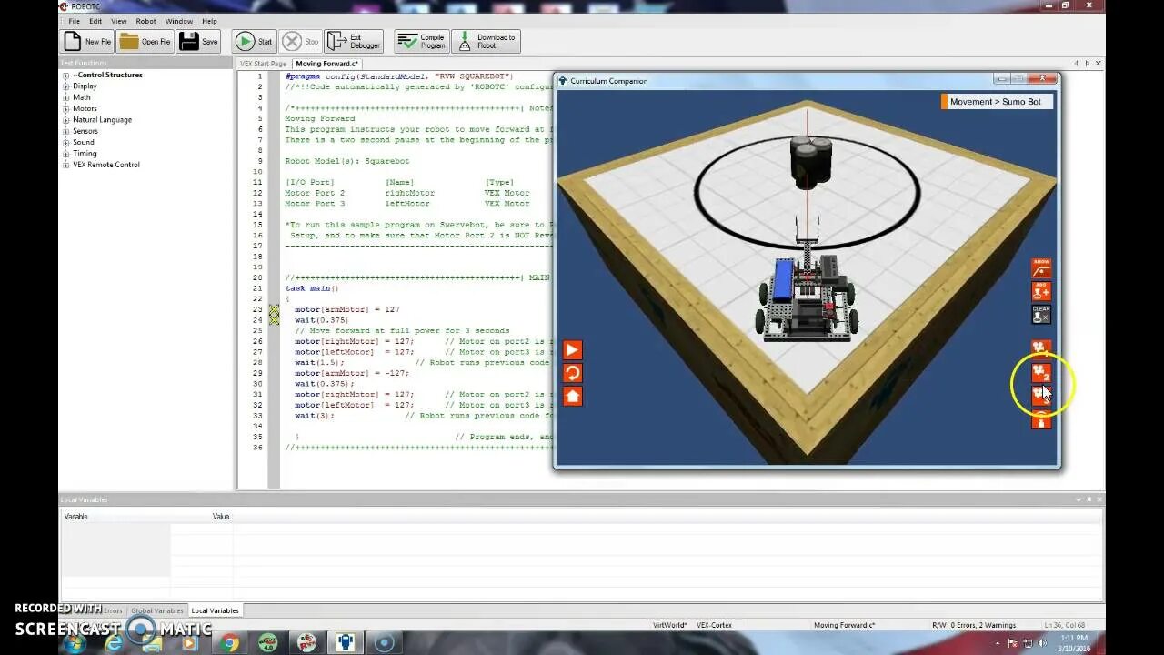1164x655 pixels.
Task: Click code line 'task main()'
Action: (x=312, y=288)
